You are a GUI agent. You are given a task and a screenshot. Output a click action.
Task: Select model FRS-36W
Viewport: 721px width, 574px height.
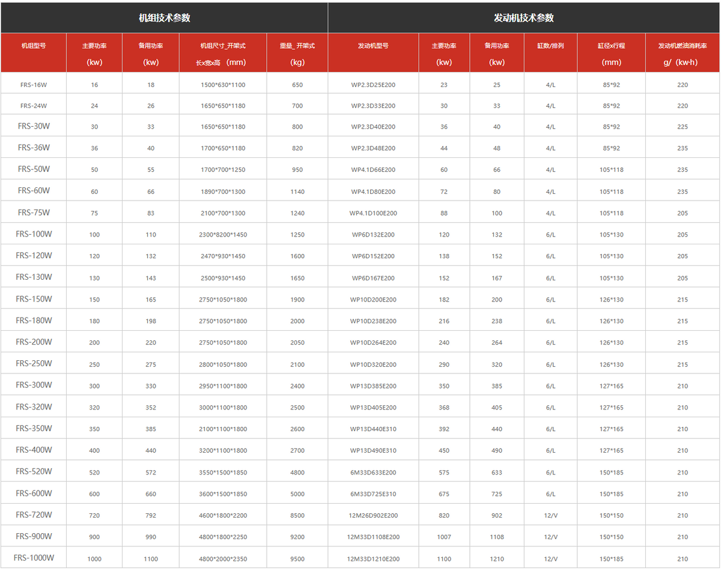[x=34, y=148]
